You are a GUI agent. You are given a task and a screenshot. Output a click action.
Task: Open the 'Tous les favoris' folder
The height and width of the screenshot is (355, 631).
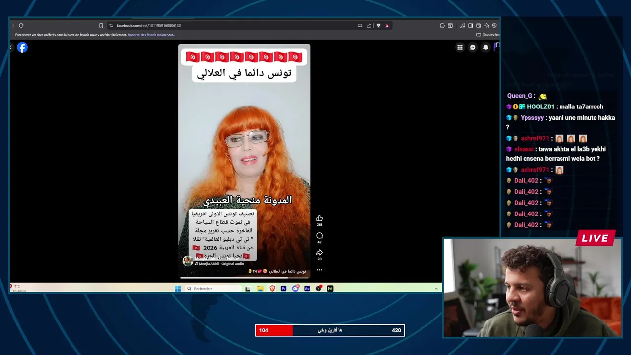(488, 35)
